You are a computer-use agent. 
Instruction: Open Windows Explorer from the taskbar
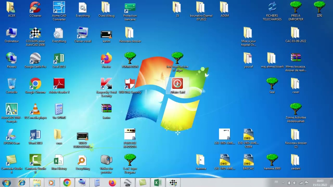pyautogui.click(x=37, y=183)
